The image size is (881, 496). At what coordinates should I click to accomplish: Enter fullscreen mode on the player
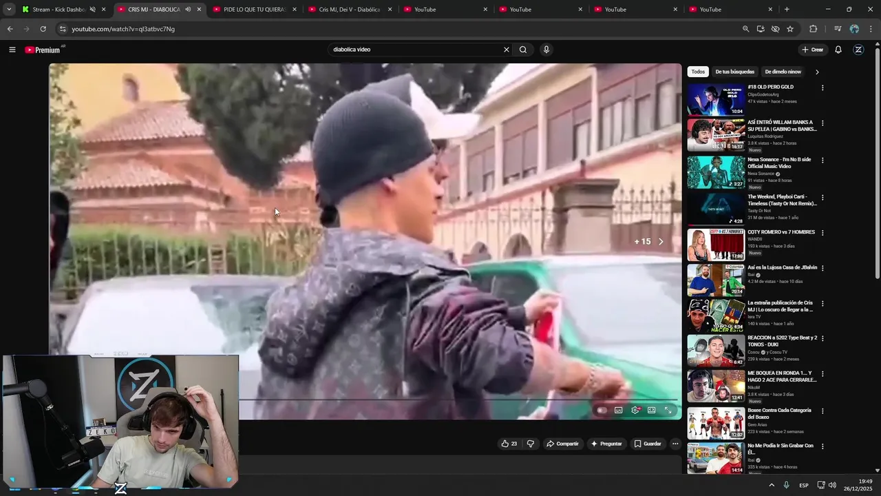tap(668, 410)
